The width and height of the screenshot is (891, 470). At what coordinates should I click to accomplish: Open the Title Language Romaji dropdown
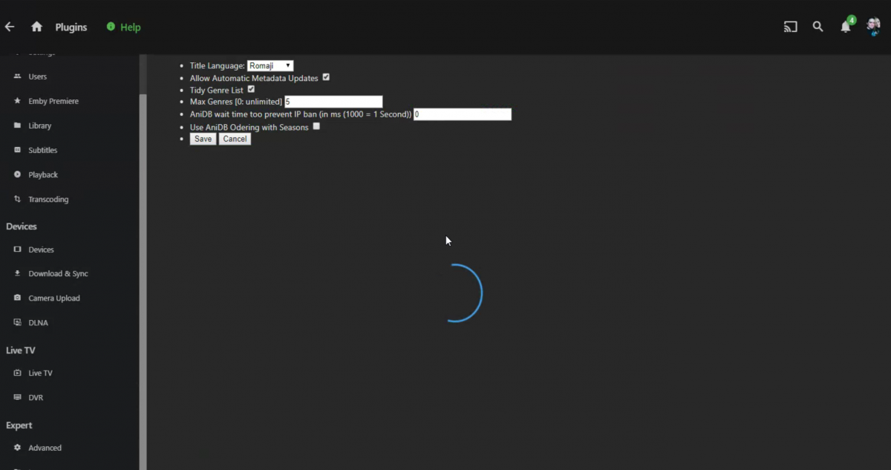click(270, 65)
